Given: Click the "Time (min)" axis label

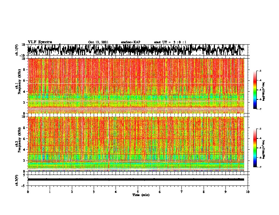Looking at the screenshot, I should [141, 195].
